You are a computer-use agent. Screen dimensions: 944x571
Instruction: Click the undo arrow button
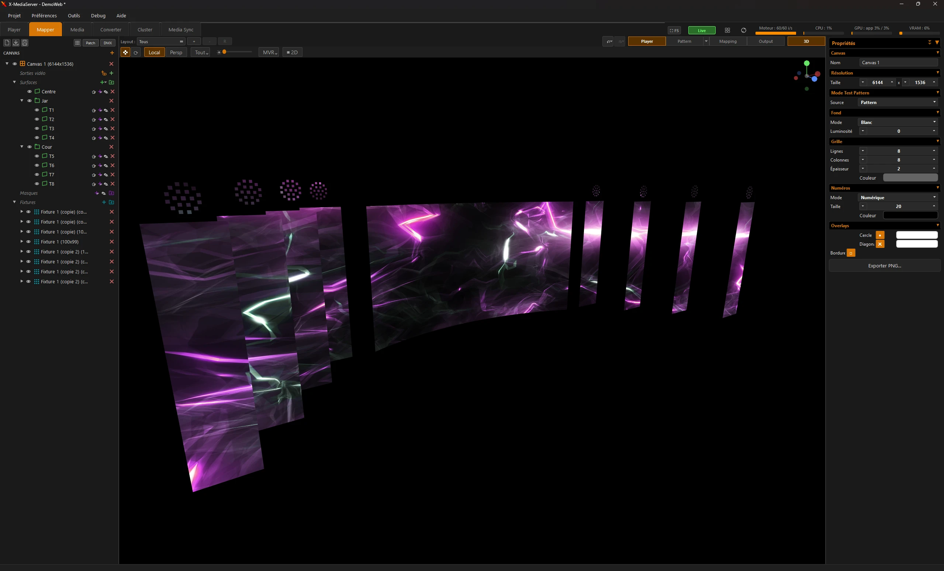608,41
